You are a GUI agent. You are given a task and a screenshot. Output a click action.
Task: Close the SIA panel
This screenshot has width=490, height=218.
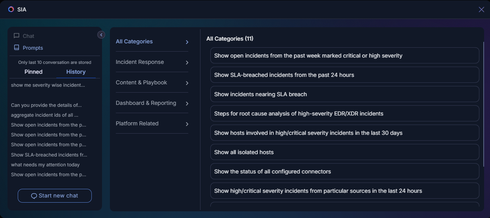481,9
